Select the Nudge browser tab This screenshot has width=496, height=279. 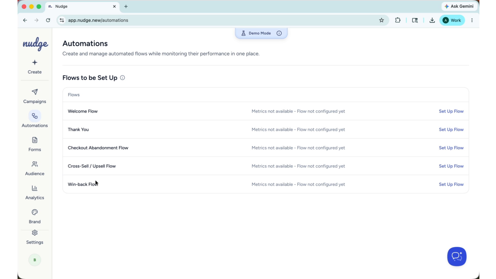tap(82, 6)
